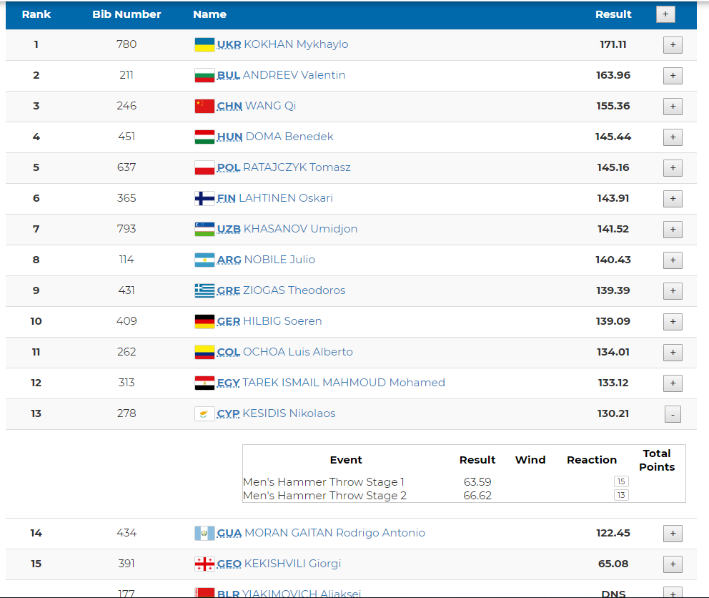Click the Argentina flag beside NOBILE Julio
The height and width of the screenshot is (598, 709).
click(204, 260)
